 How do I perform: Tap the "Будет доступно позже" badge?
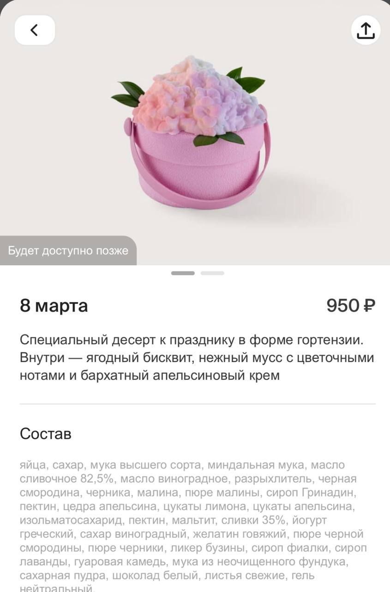[x=68, y=251]
